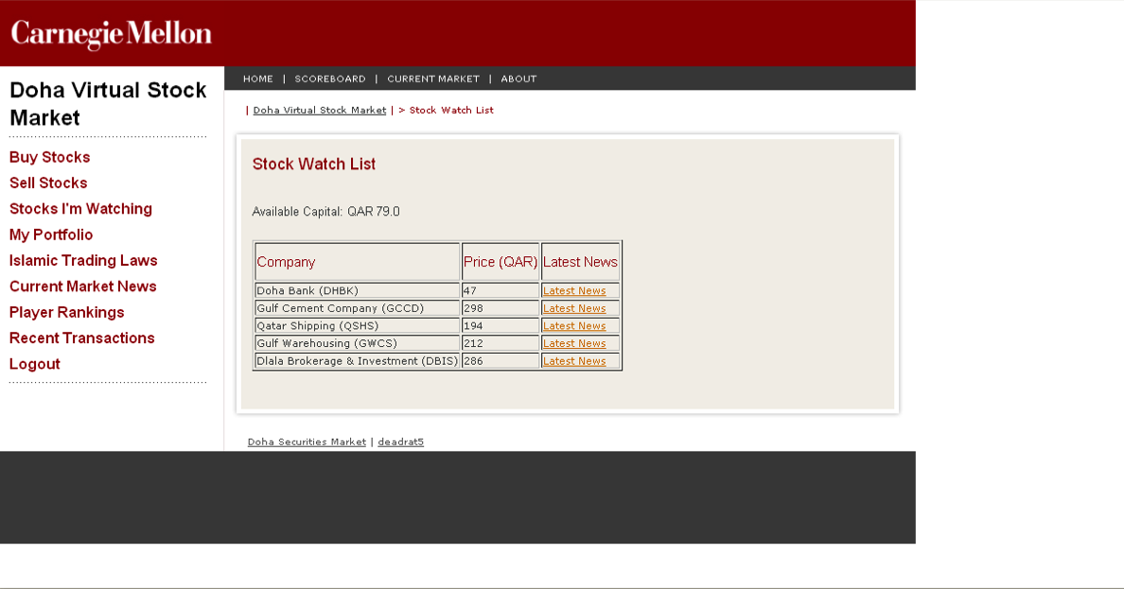Open Sell Stocks in sidebar
The width and height of the screenshot is (1124, 589).
coord(48,182)
